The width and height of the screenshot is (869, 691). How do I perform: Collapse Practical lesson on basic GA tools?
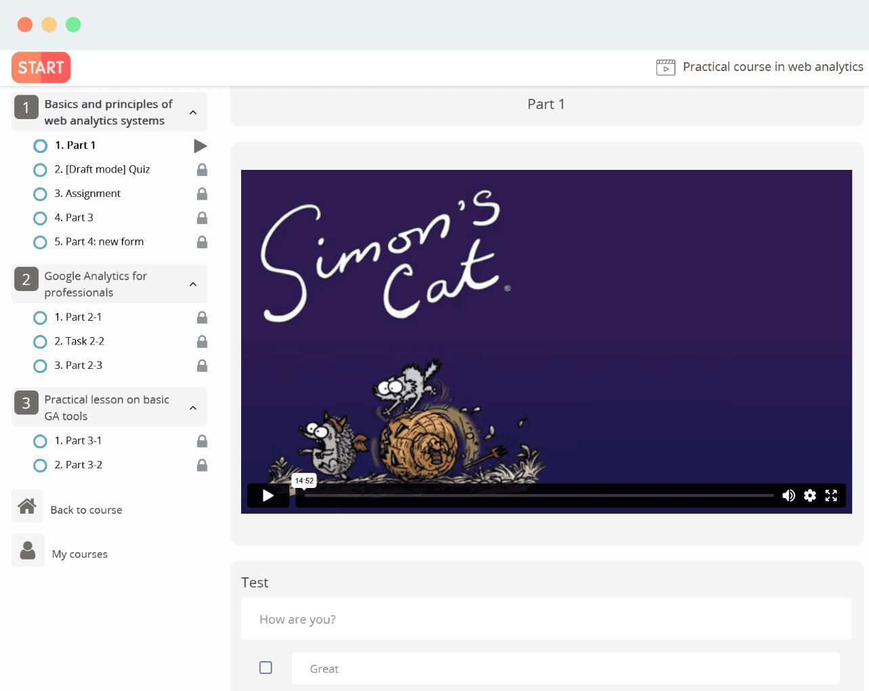pyautogui.click(x=193, y=408)
